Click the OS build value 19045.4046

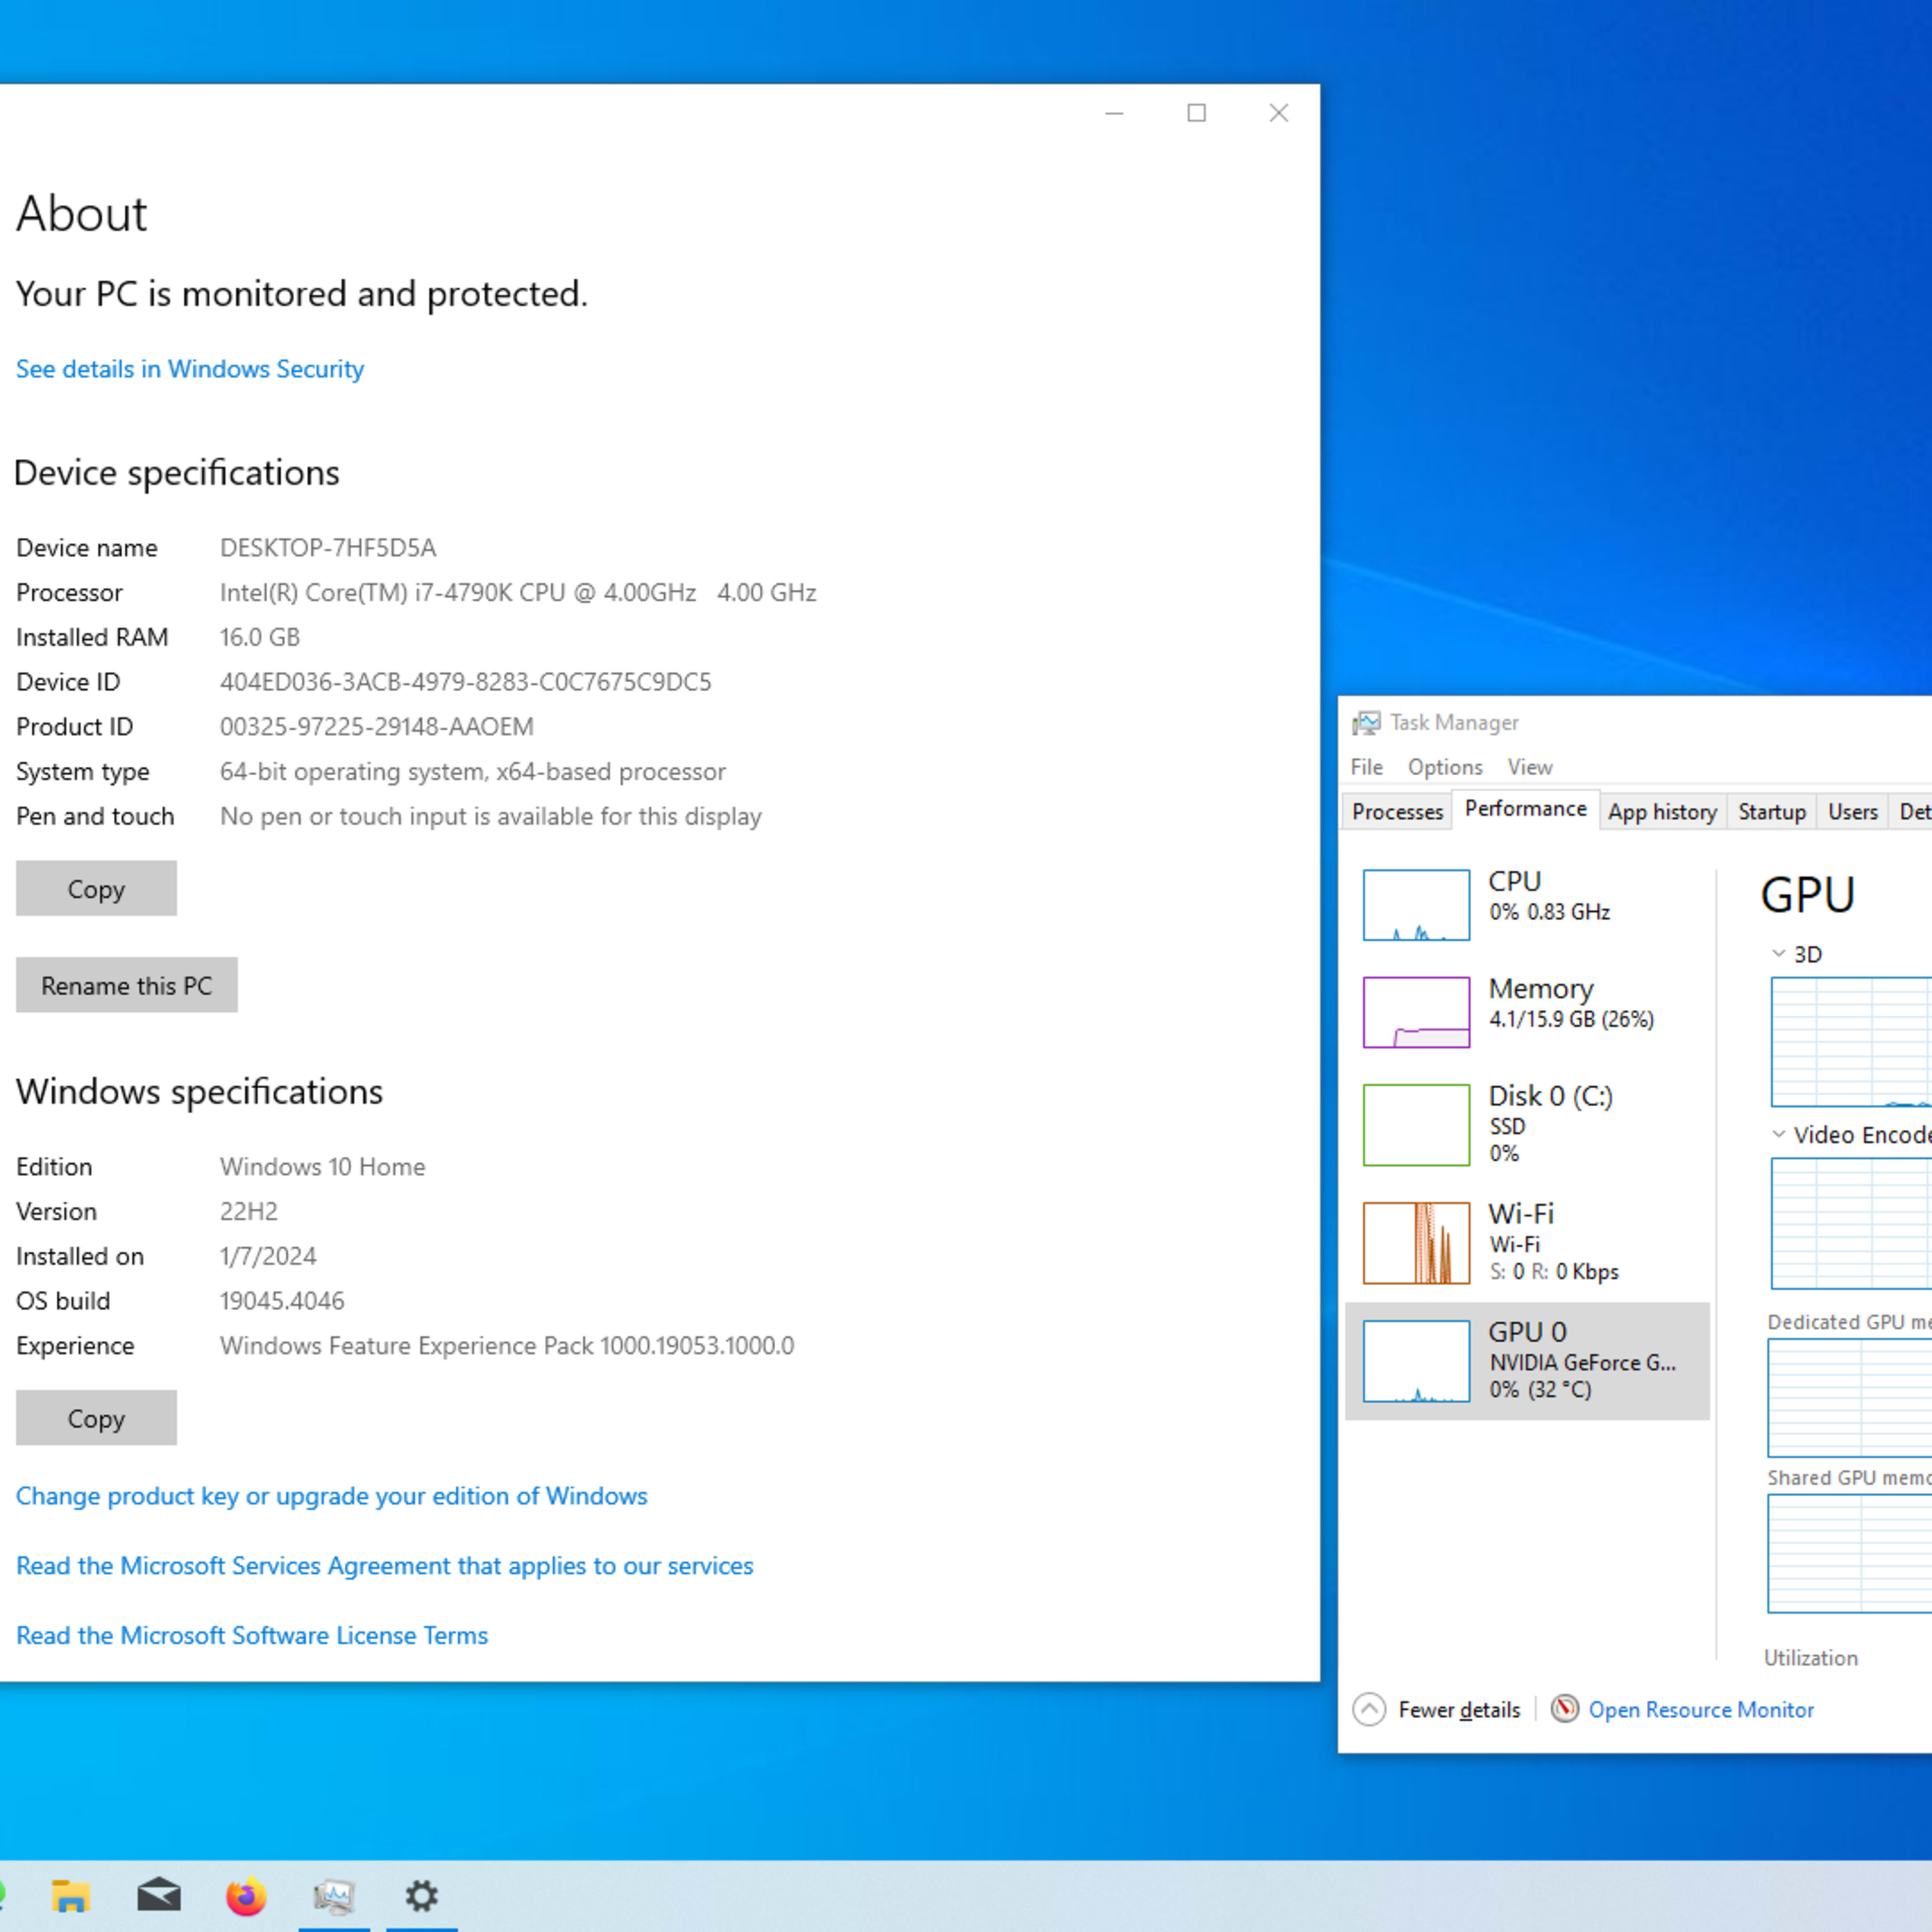coord(282,1301)
